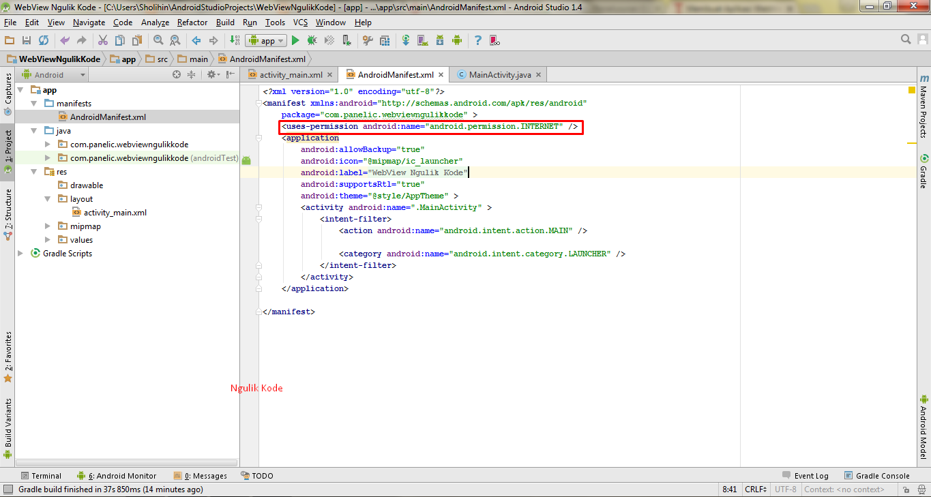Click the Synchronize toolbar icon
This screenshot has height=497, width=931.
[x=44, y=41]
